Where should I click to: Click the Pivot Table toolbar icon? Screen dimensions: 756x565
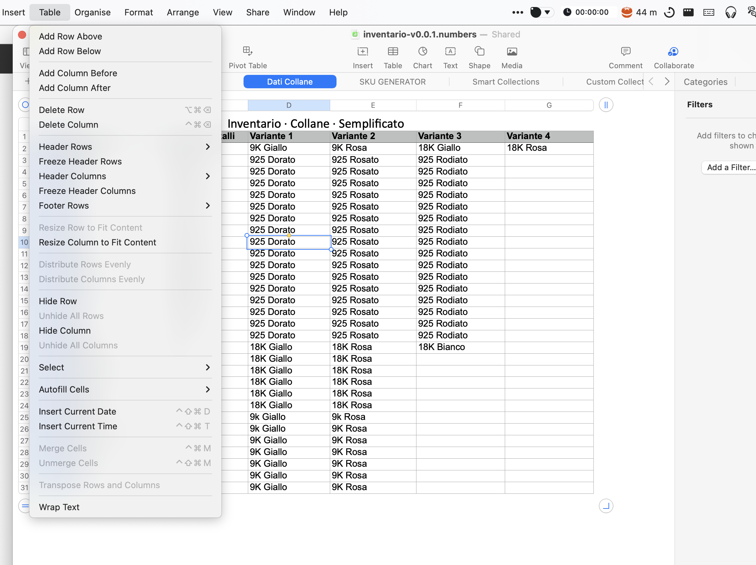coord(248,51)
